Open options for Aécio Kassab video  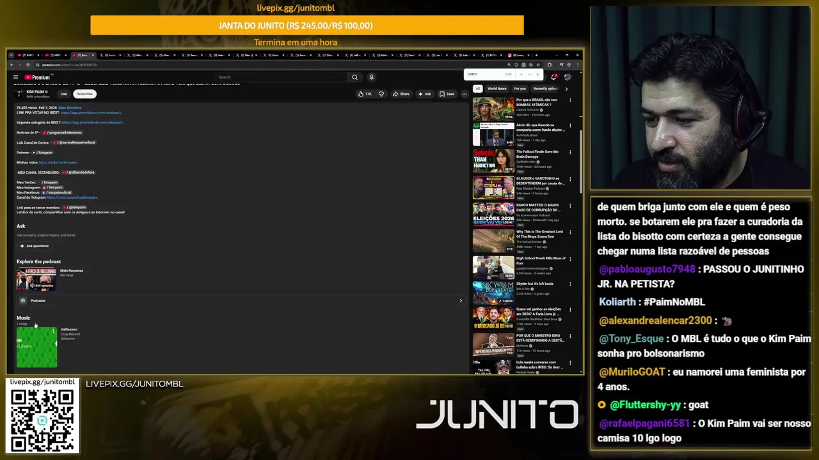pos(570,126)
